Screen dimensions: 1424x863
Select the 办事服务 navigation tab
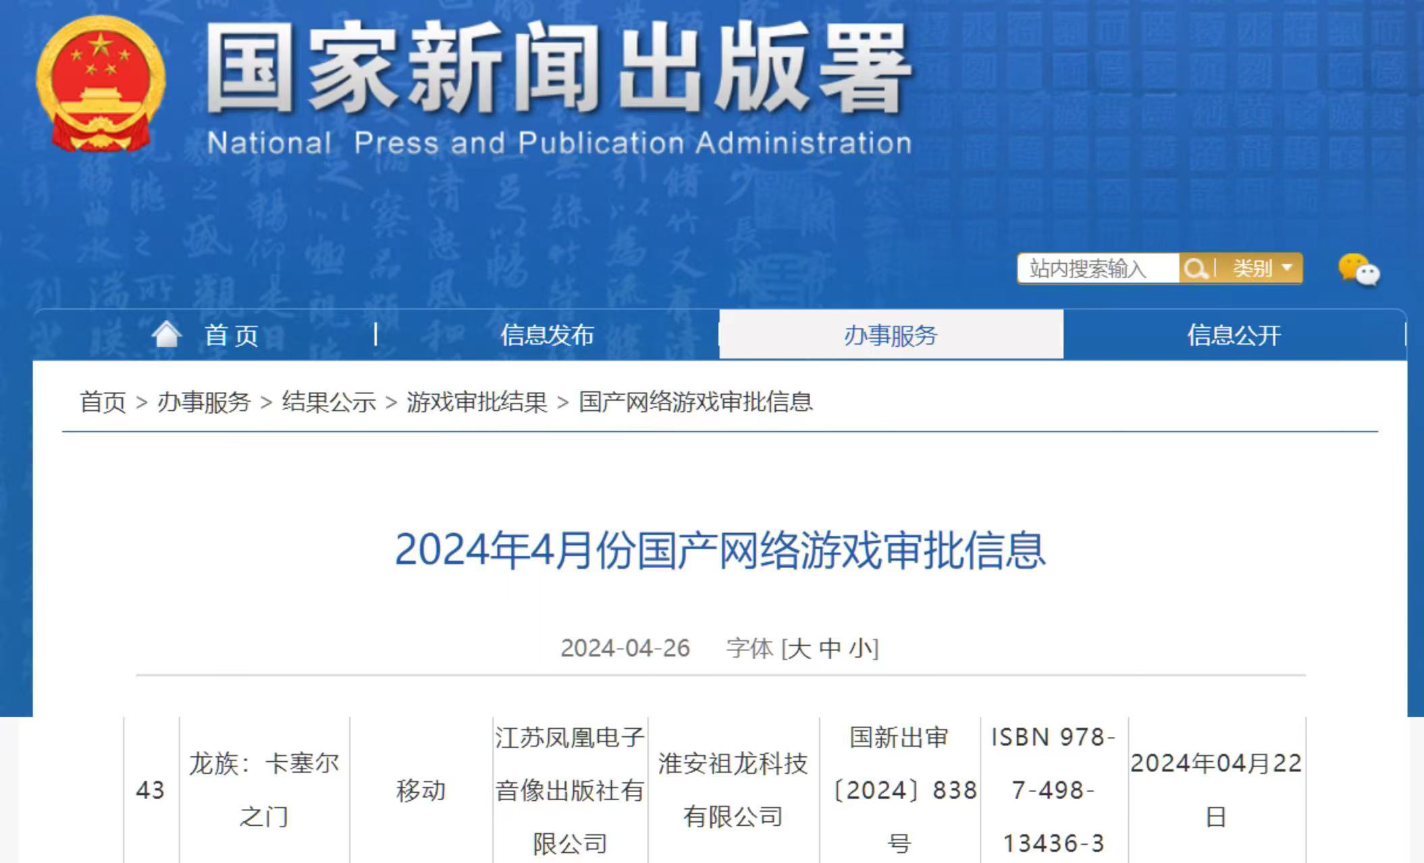click(890, 335)
